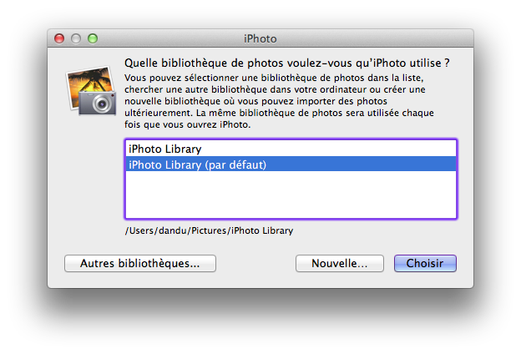Minimize the window using yellow button
The height and width of the screenshot is (354, 521).
click(76, 38)
